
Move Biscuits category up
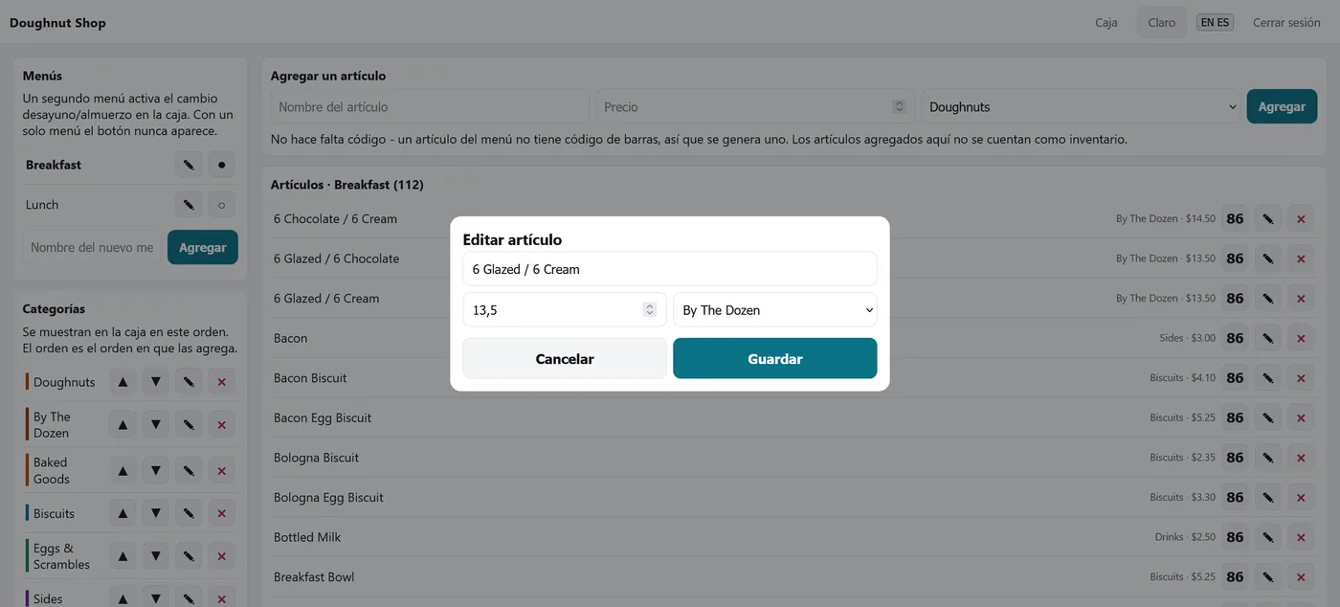pyautogui.click(x=123, y=513)
